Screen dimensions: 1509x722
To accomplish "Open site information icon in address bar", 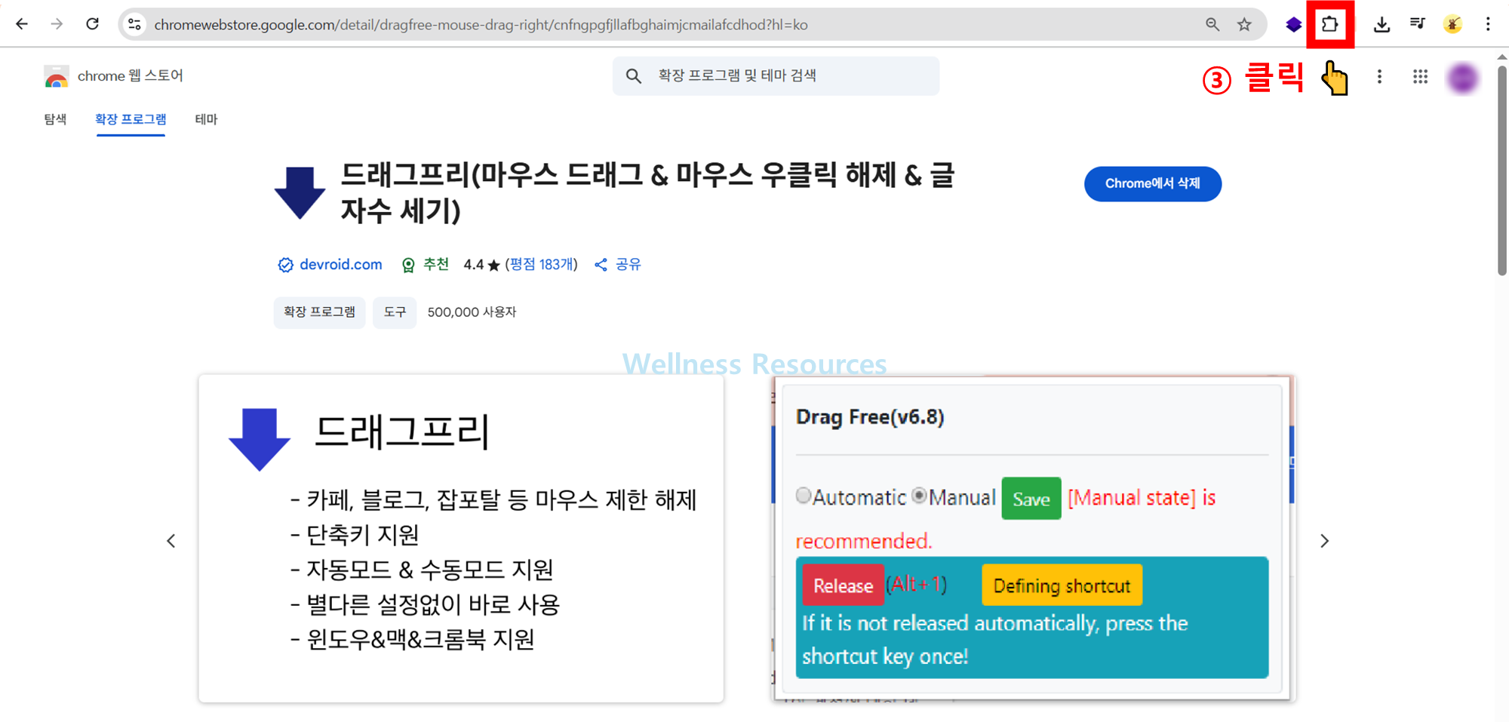I will click(135, 24).
